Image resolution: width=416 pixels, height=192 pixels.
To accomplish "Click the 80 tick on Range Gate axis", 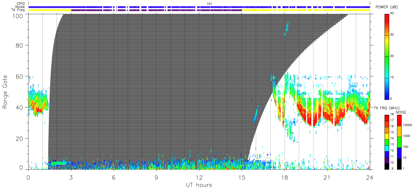I will [x=20, y=45].
